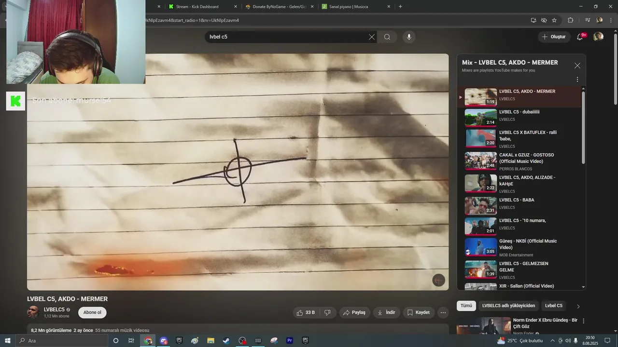Click the Chrome profile avatar
Screen dimensions: 618x347
point(599,20)
